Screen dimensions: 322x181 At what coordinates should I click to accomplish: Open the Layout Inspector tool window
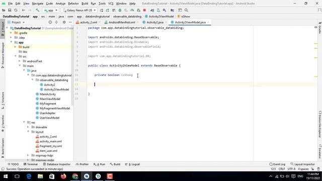[x=303, y=164]
